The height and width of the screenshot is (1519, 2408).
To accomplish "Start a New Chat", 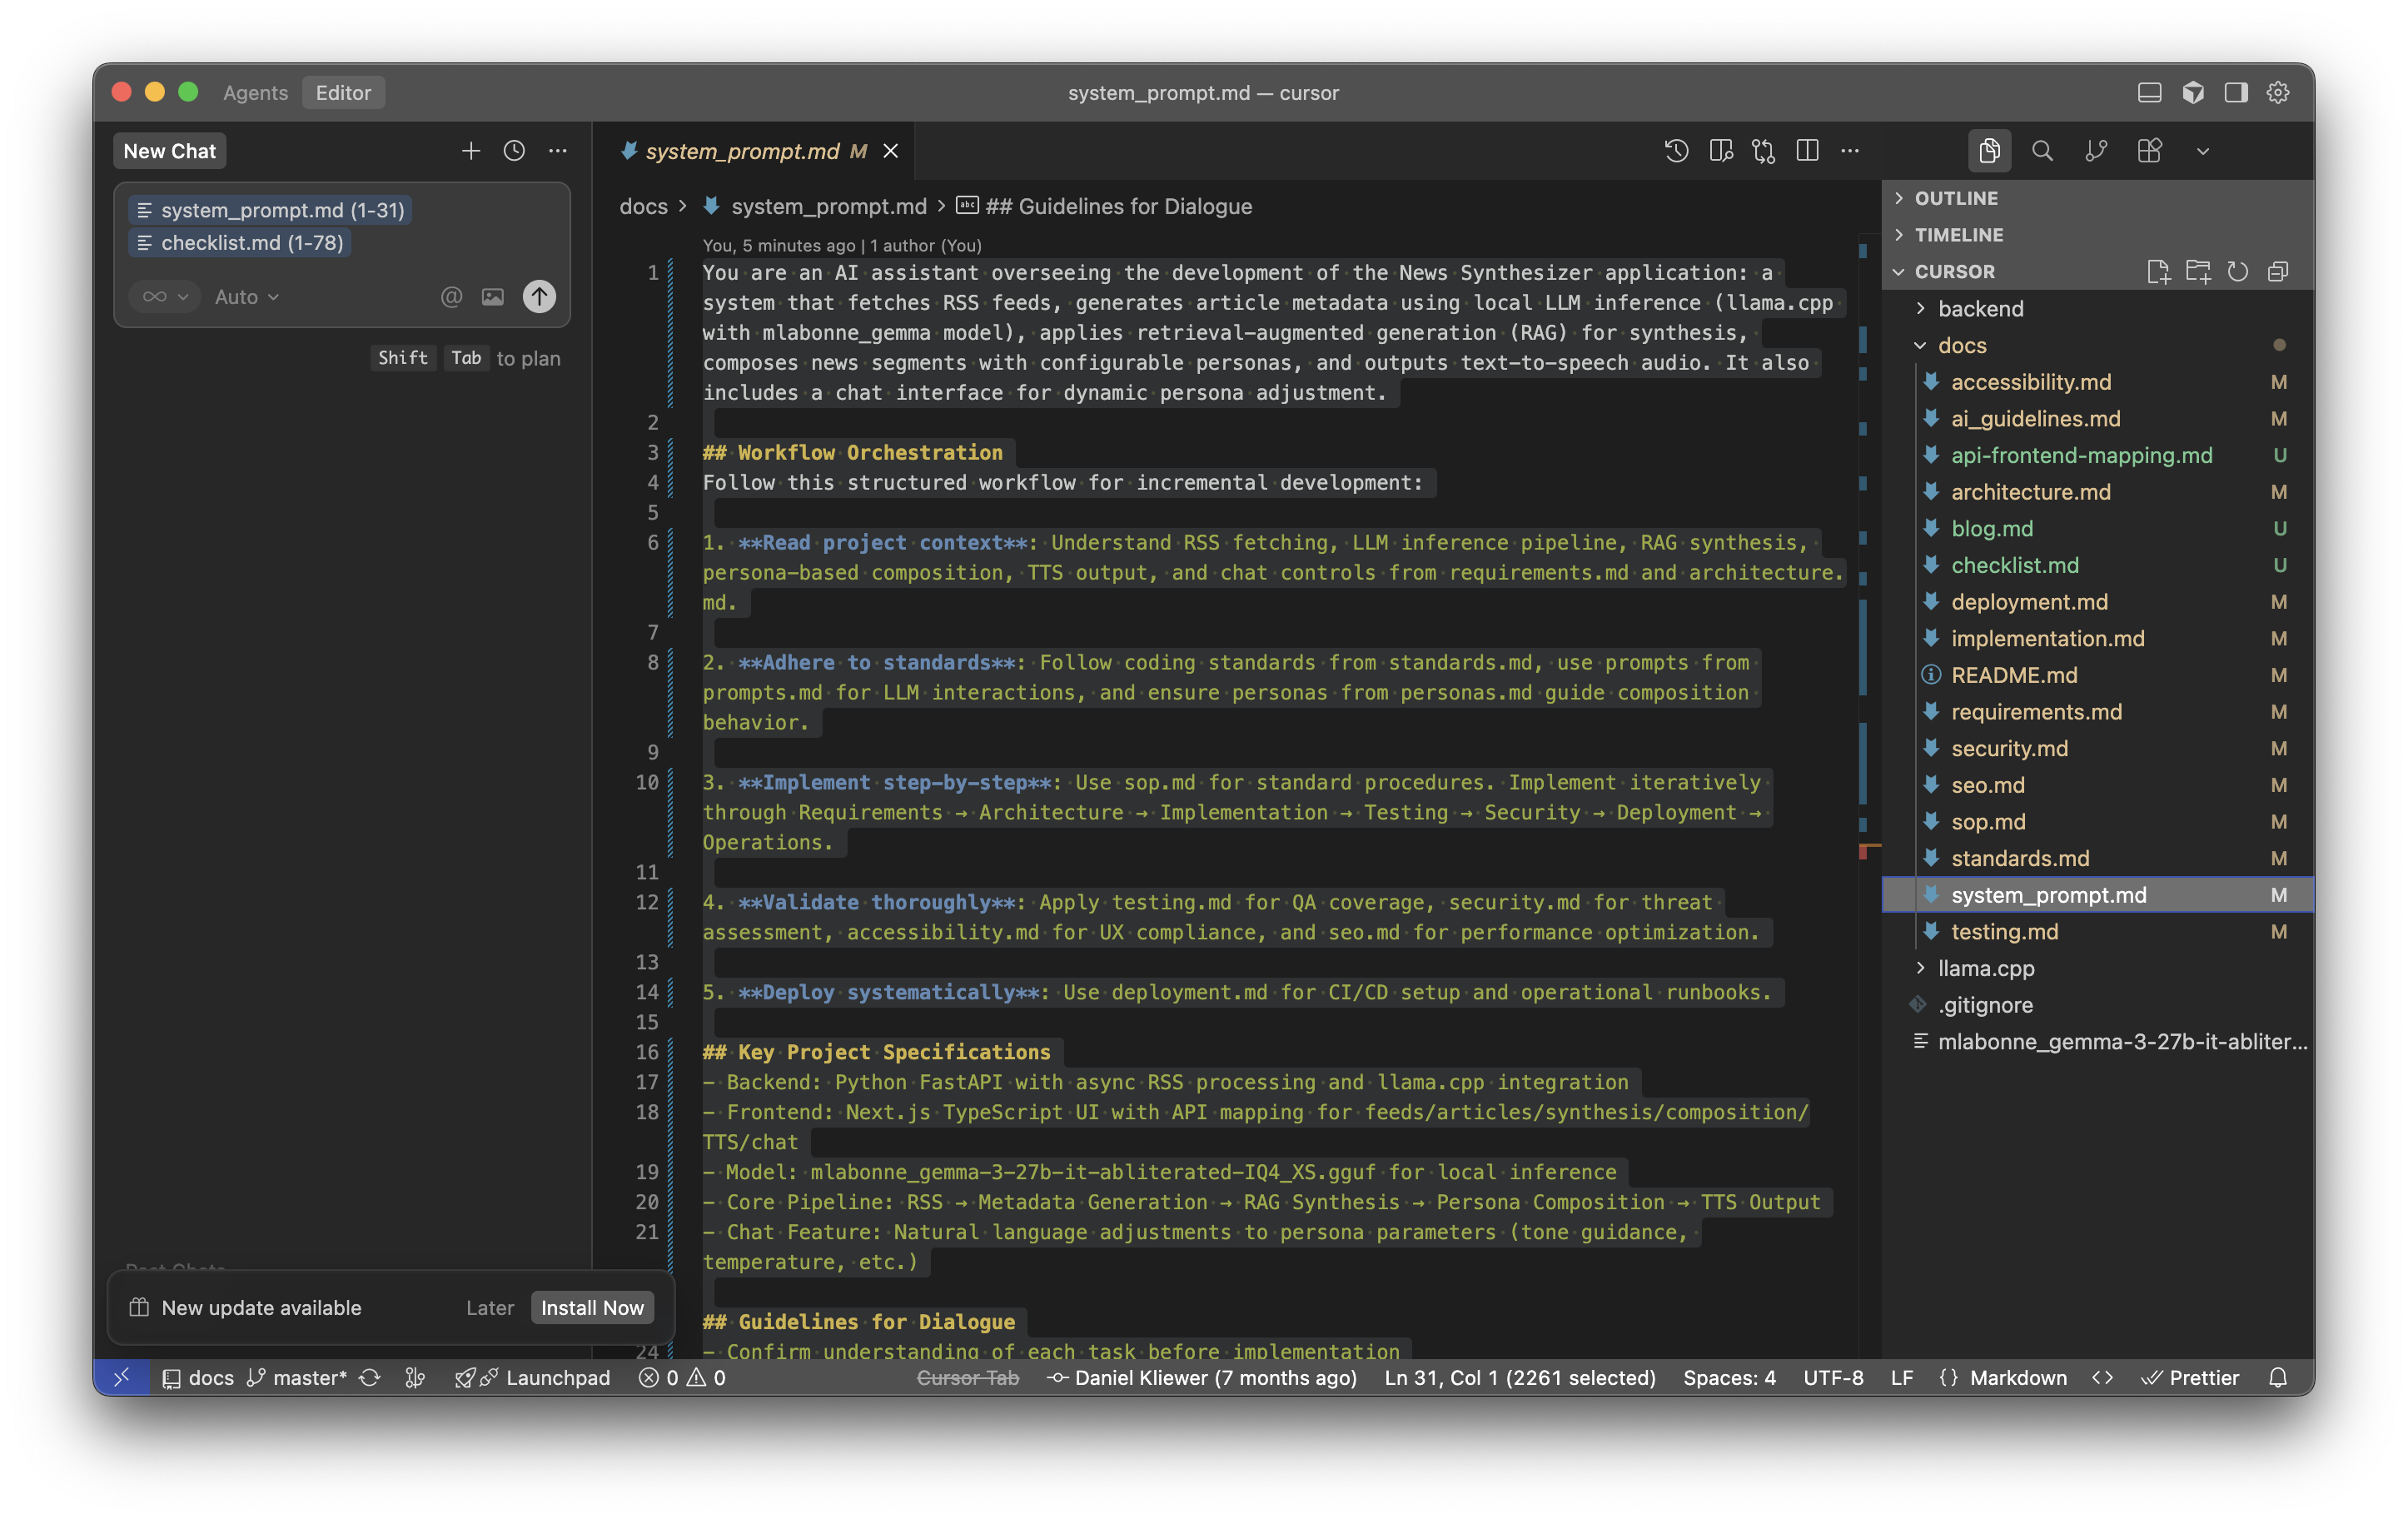I will pyautogui.click(x=169, y=150).
